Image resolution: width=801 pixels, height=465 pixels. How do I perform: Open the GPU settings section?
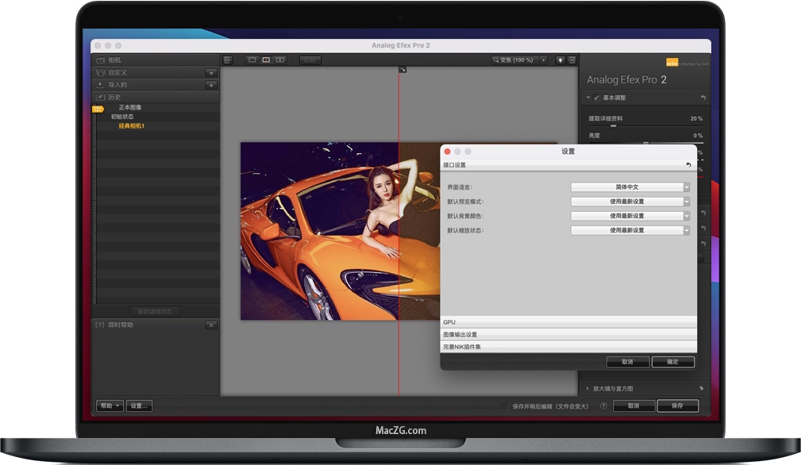568,322
